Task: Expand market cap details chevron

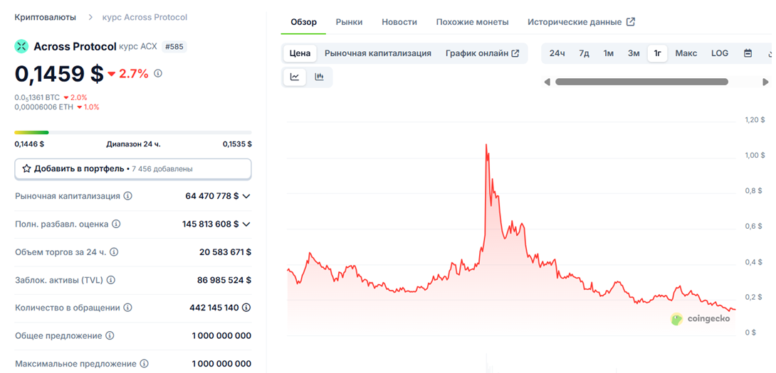Action: pyautogui.click(x=246, y=196)
